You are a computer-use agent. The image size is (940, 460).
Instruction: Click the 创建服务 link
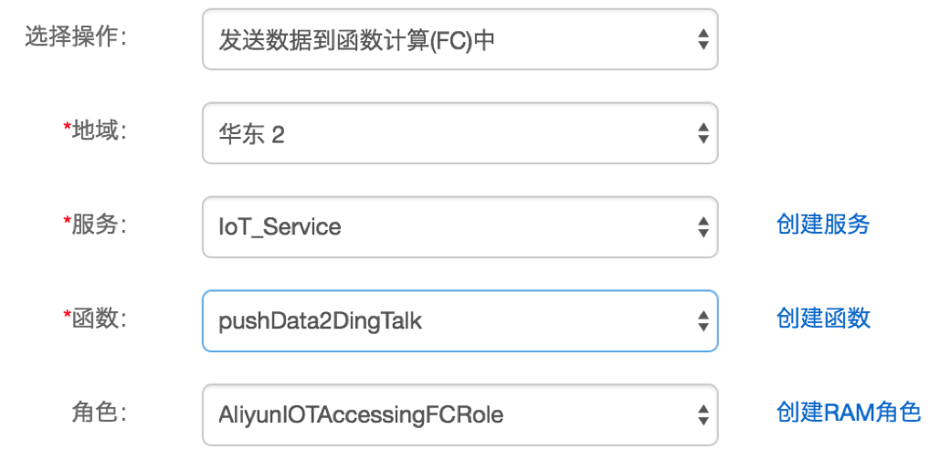coord(823,225)
